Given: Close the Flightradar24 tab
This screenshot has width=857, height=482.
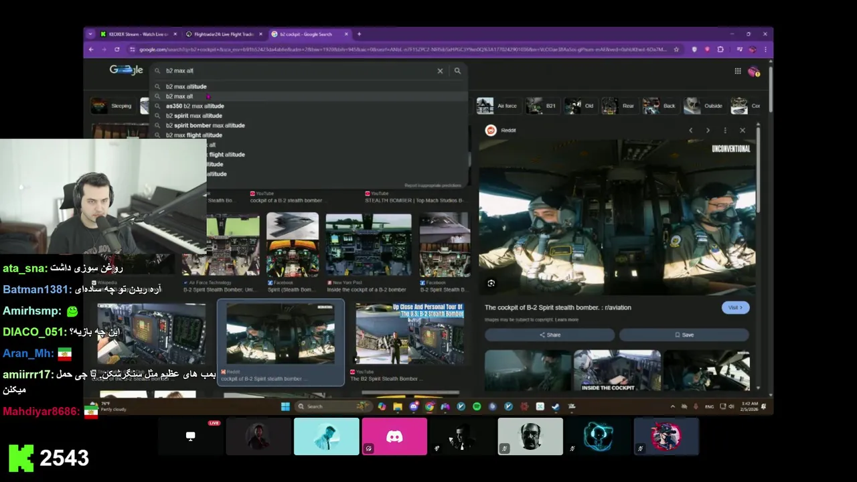Looking at the screenshot, I should pyautogui.click(x=260, y=34).
